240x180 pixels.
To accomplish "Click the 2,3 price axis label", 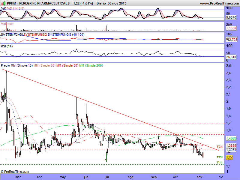I will (x=228, y=80).
